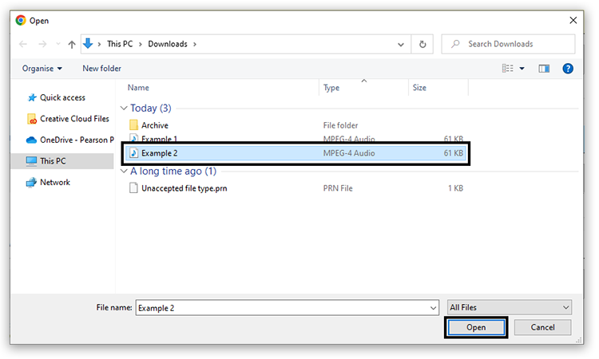
Task: Open the Organise dropdown menu
Action: coord(42,69)
